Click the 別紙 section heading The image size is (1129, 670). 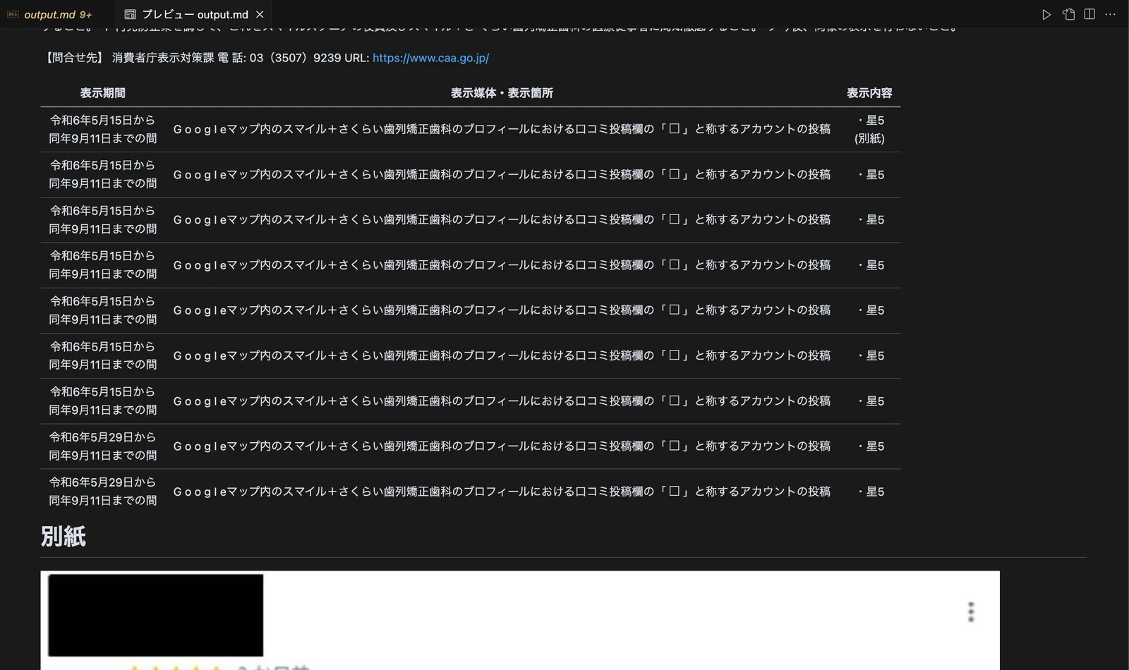(x=64, y=537)
